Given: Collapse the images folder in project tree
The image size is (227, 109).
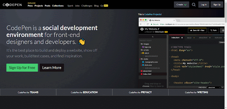Looking at the screenshot, I should click(x=145, y=44).
